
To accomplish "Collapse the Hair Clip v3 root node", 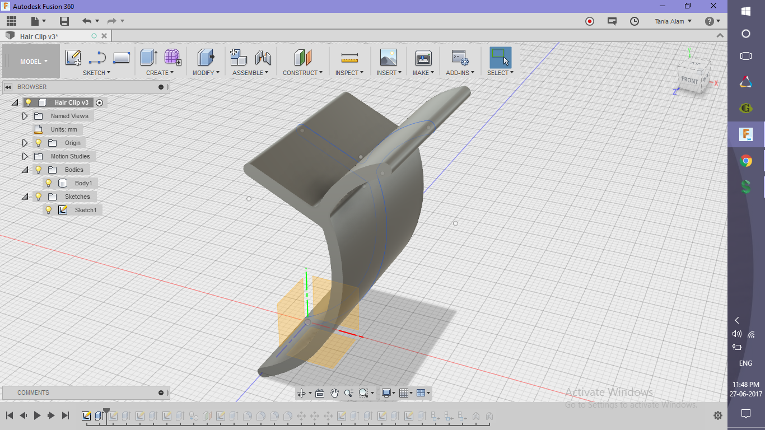I will point(15,102).
